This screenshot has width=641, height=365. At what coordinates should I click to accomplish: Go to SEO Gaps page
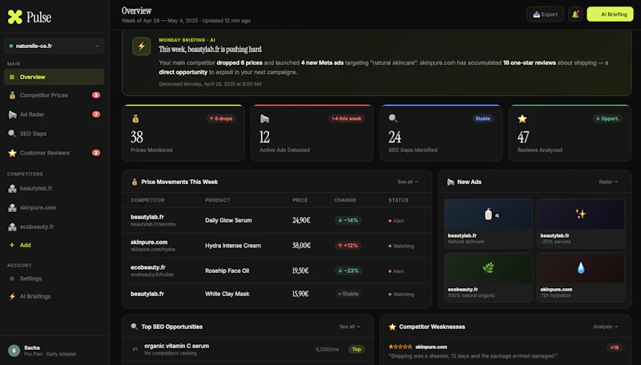(x=54, y=134)
